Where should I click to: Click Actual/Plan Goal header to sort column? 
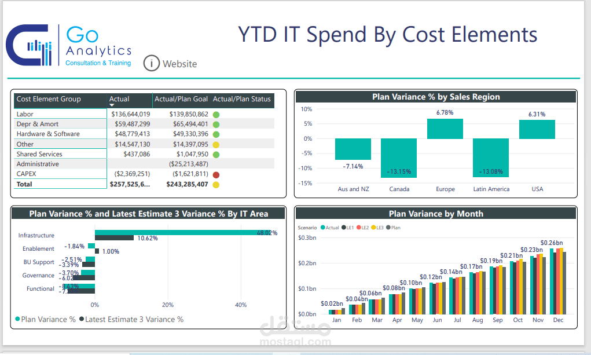click(x=181, y=99)
